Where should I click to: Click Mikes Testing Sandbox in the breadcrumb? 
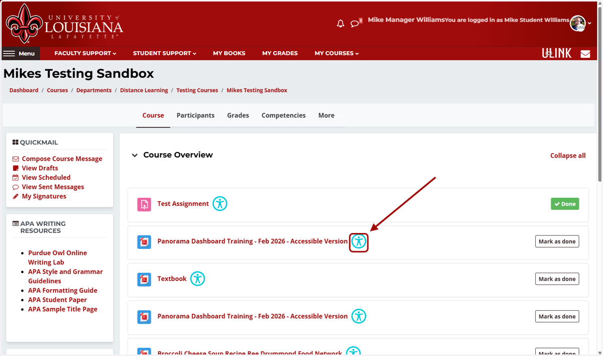point(257,90)
